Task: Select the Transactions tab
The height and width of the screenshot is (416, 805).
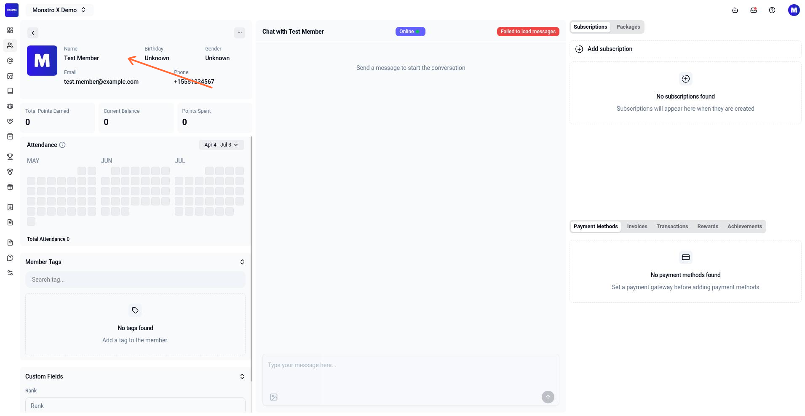Action: tap(672, 227)
